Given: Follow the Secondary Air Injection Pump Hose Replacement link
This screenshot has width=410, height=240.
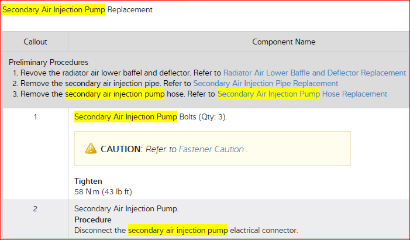Looking at the screenshot, I should click(x=302, y=94).
